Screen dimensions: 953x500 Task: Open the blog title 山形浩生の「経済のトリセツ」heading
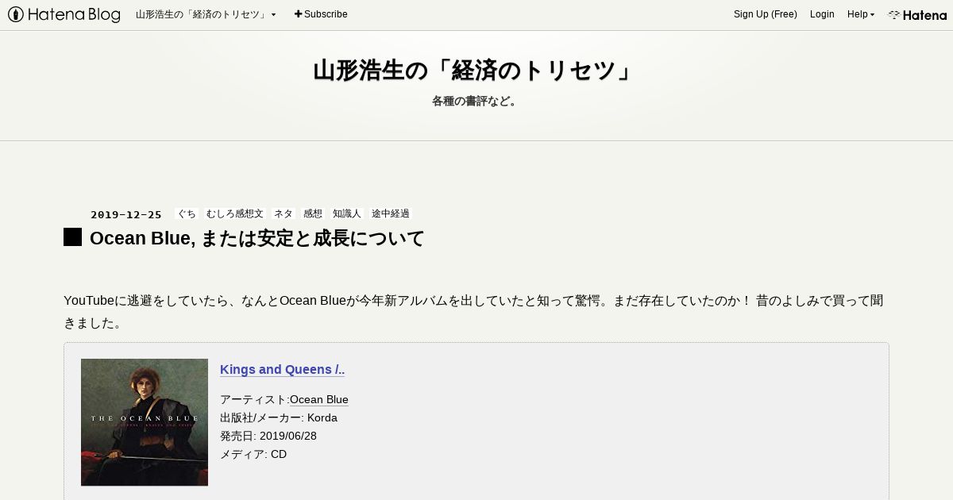[475, 71]
